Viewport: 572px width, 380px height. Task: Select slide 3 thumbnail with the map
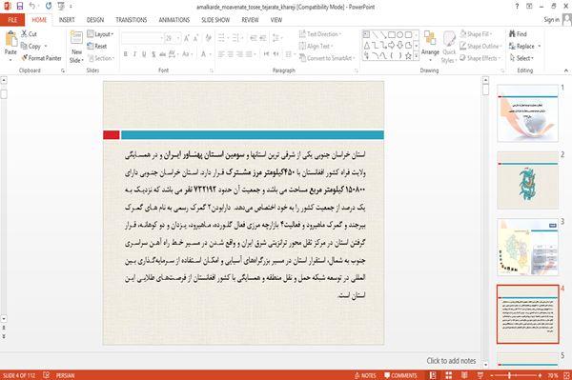[527, 247]
